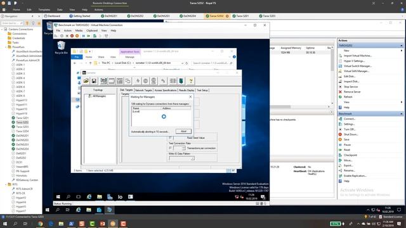The height and width of the screenshot is (228, 406).
Task: Collapse Benchmark section in Actions pane
Action: [402, 114]
